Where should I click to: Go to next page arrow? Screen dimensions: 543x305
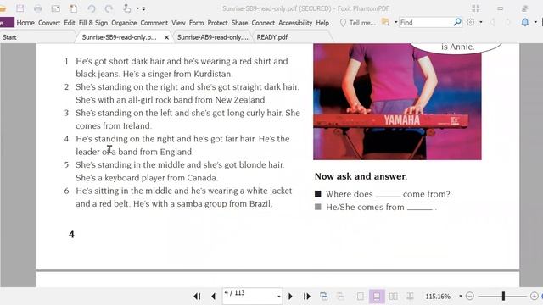click(290, 297)
